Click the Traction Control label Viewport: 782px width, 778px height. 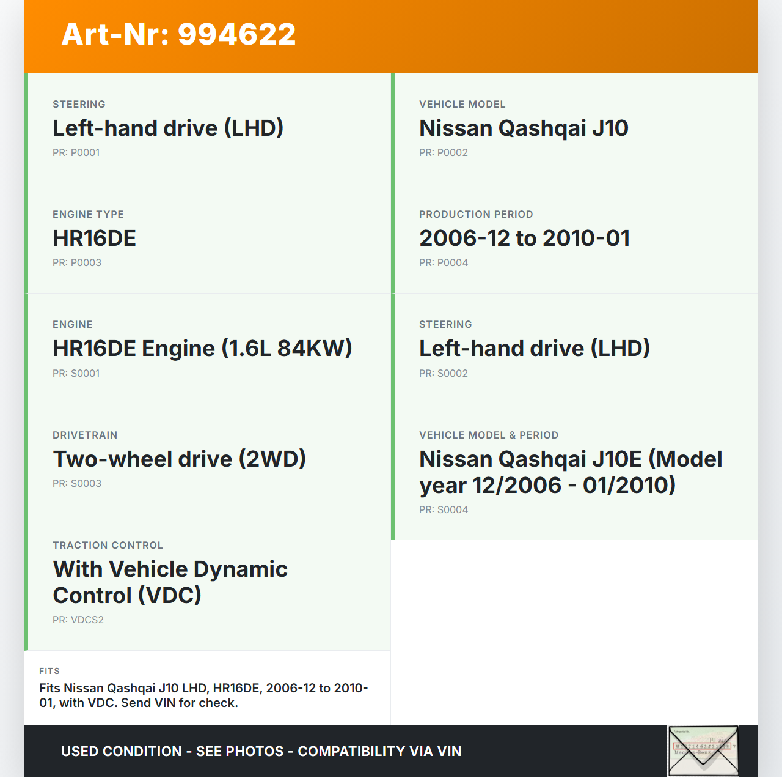click(108, 545)
